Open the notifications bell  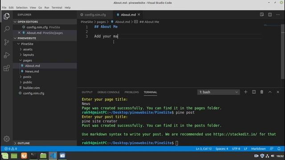tap(279, 148)
